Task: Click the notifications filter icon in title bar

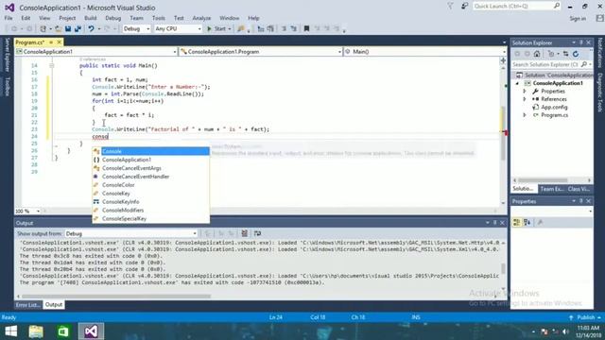Action: click(450, 7)
